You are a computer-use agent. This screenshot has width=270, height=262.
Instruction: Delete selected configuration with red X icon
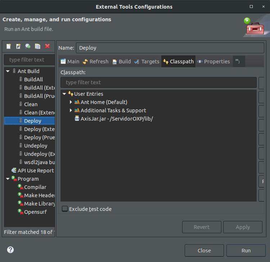(48, 46)
